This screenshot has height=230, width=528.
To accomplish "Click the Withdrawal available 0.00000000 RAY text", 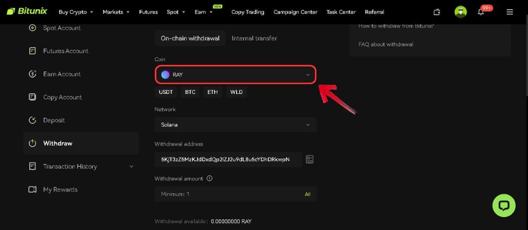I will (x=203, y=221).
